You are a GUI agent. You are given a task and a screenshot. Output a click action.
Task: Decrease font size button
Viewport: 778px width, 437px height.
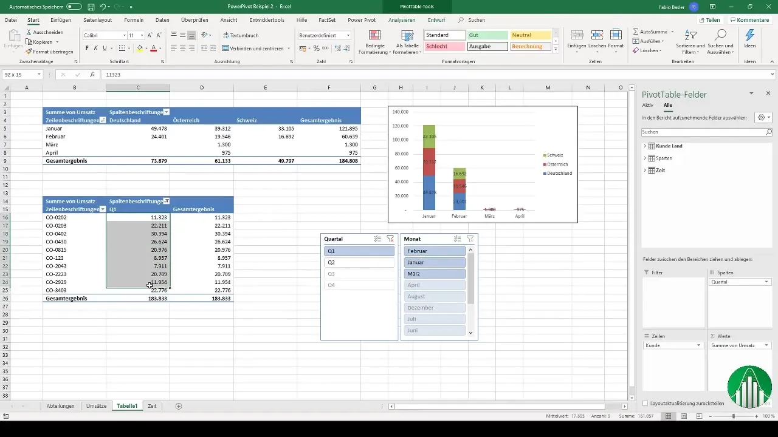(x=160, y=35)
